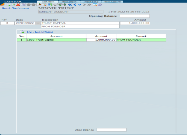Screen dimensions: 187x135
Task: Click the Date field showing 29/04/2022
Action: click(25, 23)
